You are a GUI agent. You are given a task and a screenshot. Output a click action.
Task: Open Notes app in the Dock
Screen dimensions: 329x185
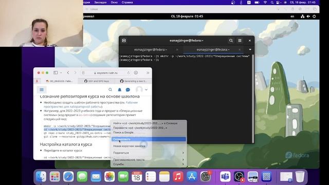pyautogui.click(x=164, y=176)
